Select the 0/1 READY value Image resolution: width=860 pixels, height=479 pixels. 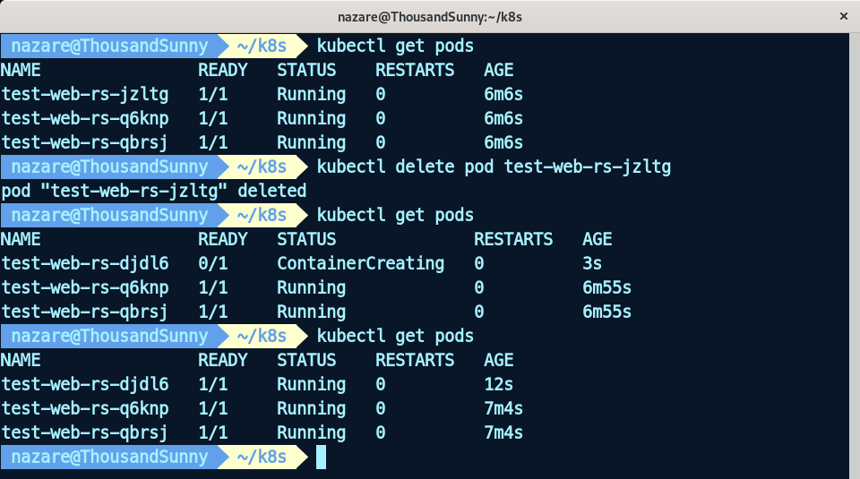[x=212, y=263]
